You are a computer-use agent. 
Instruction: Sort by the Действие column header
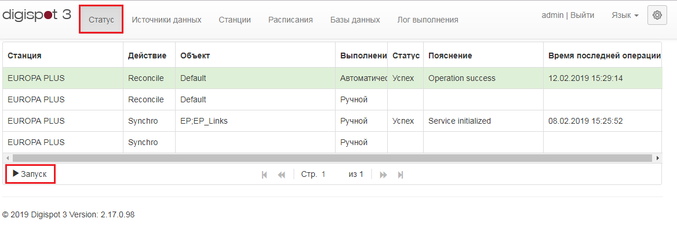click(150, 55)
